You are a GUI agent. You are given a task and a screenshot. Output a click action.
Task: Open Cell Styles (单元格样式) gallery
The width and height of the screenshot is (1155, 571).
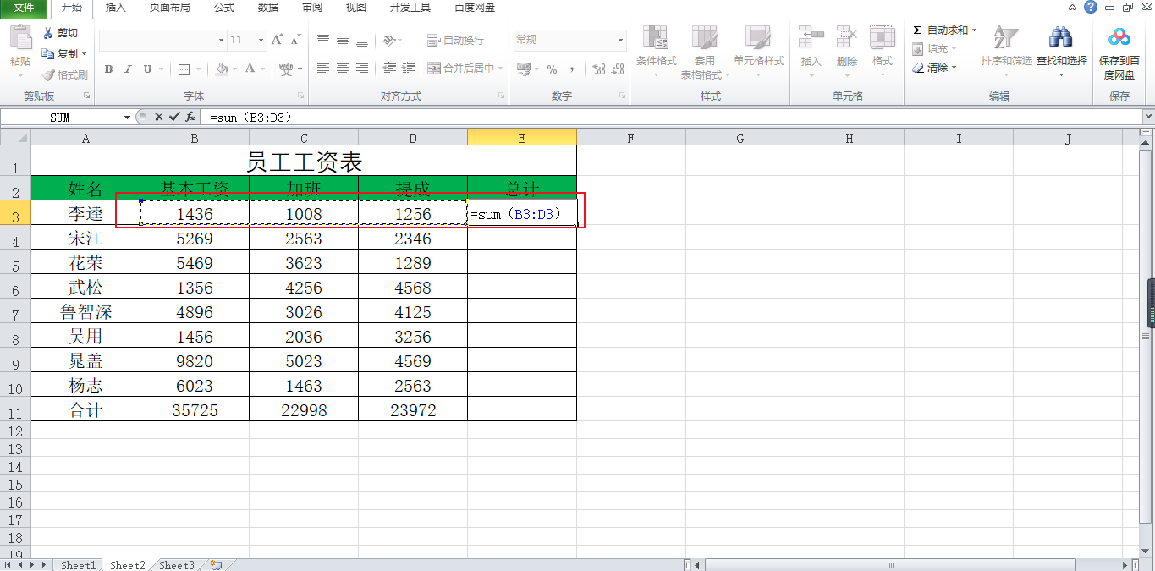click(759, 49)
